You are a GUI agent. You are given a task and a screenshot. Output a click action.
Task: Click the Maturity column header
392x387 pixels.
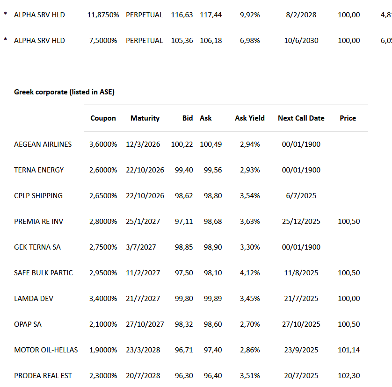click(x=145, y=118)
